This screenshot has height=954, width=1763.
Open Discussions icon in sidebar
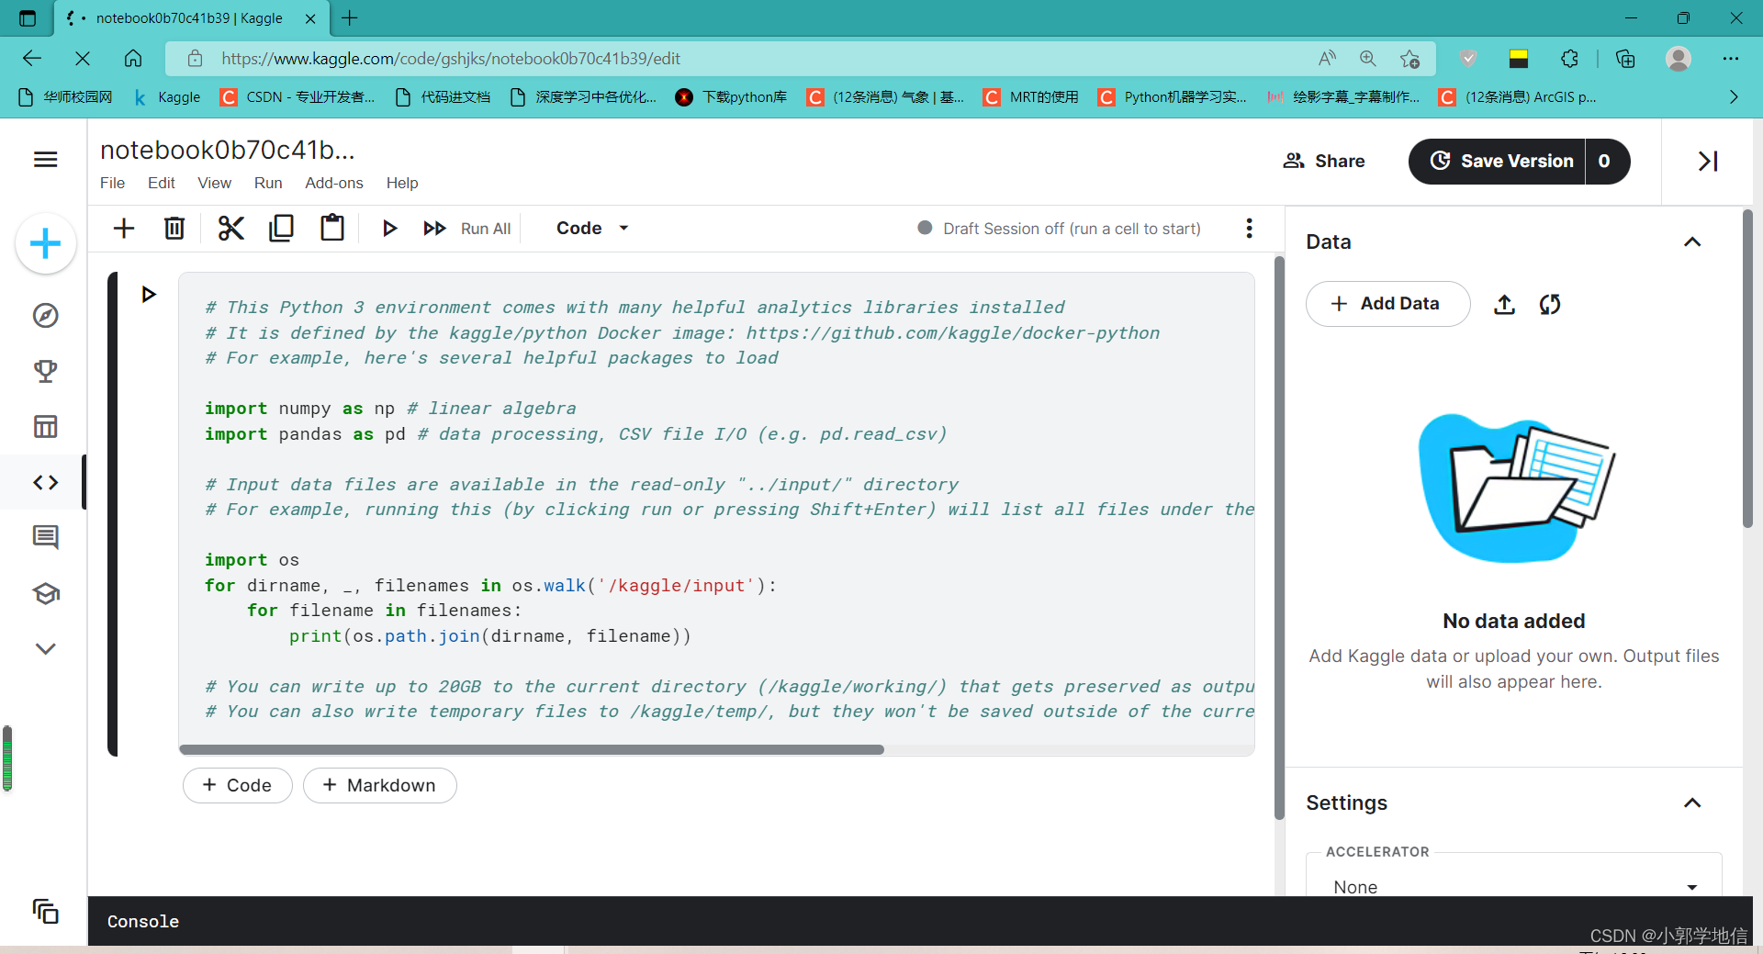pyautogui.click(x=45, y=537)
